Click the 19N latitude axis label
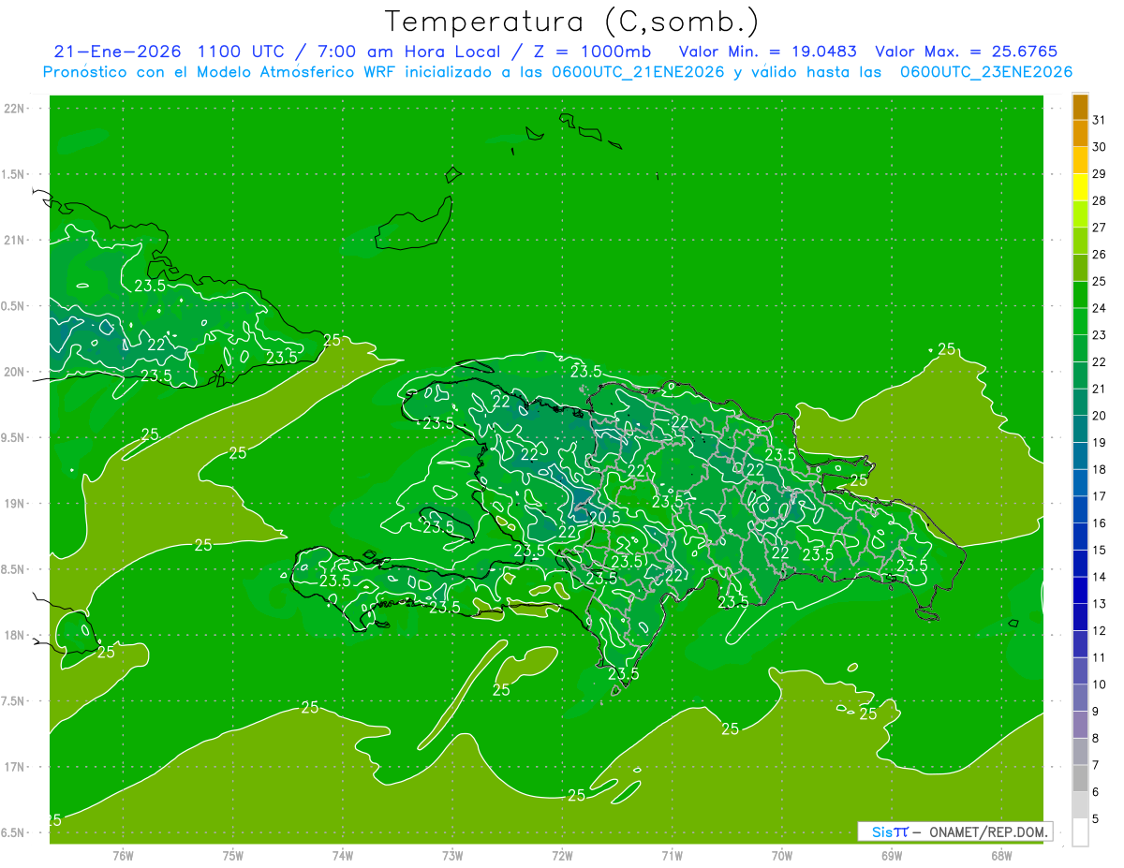The image size is (1124, 868). [x=15, y=504]
